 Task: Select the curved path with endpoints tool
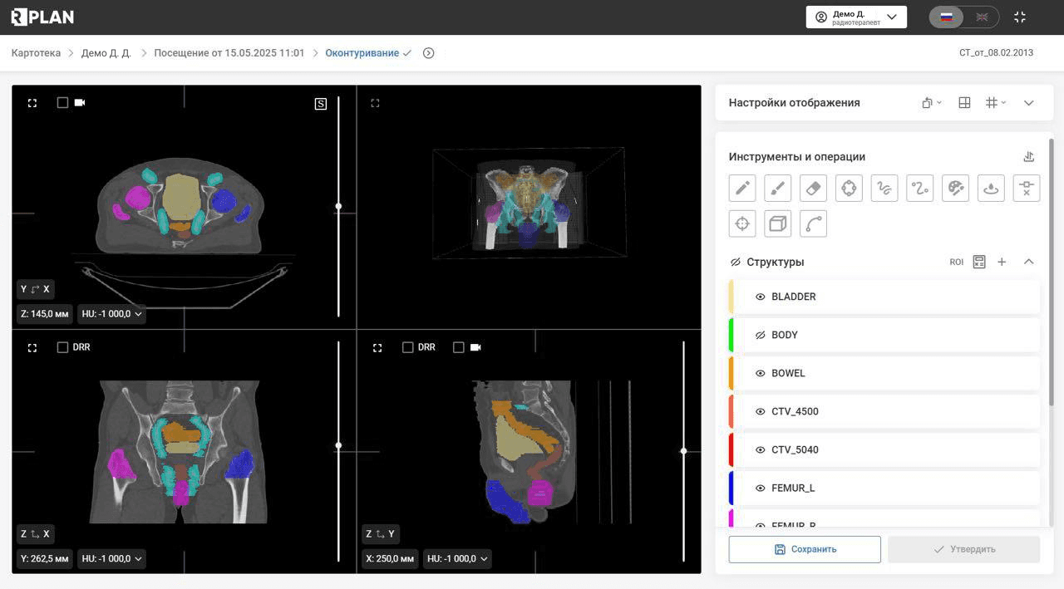point(920,188)
